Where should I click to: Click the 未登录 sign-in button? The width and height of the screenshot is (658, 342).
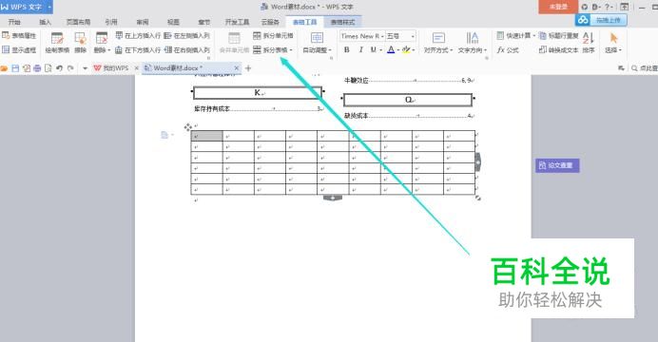tap(558, 7)
